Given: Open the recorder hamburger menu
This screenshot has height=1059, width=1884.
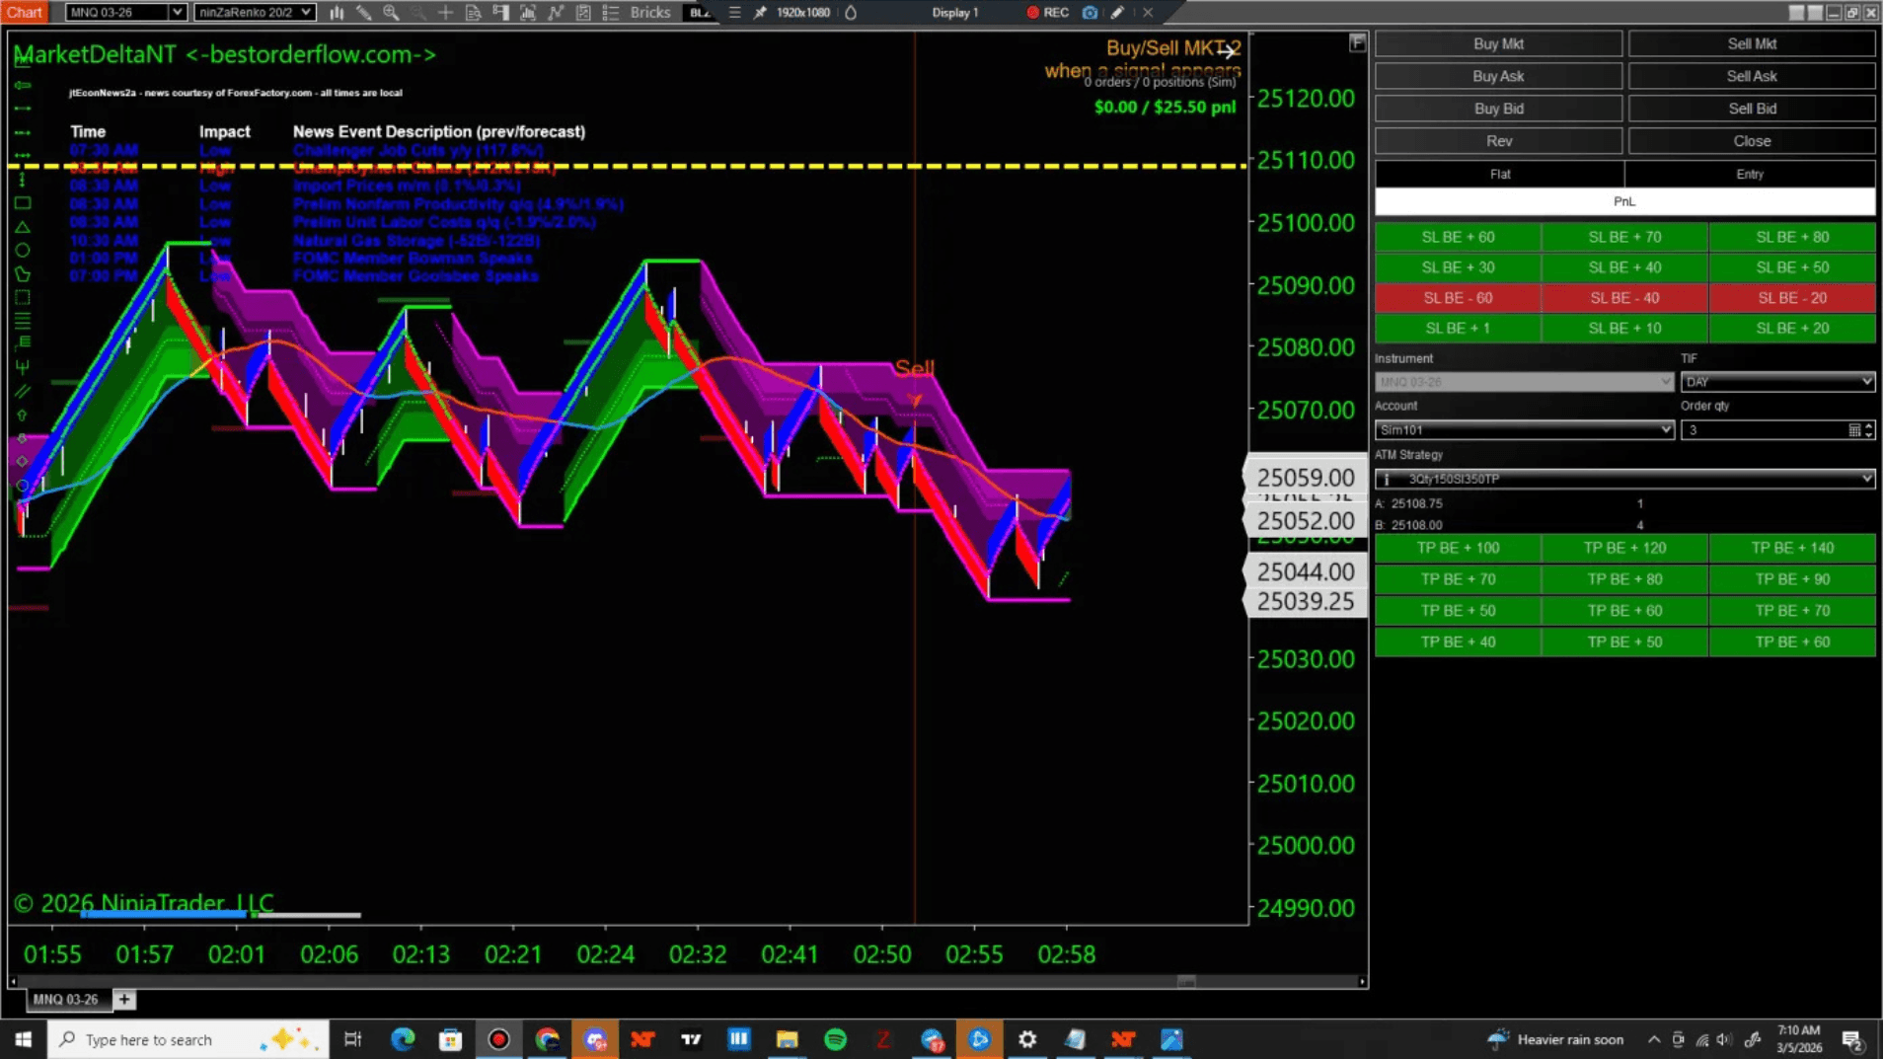Looking at the screenshot, I should (x=734, y=13).
